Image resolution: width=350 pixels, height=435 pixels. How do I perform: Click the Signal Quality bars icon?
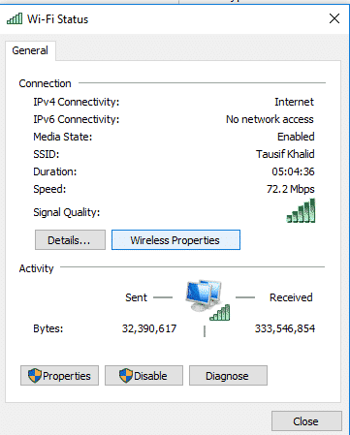301,211
